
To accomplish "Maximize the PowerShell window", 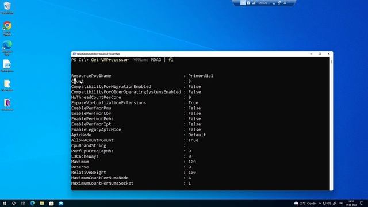I will [x=320, y=54].
